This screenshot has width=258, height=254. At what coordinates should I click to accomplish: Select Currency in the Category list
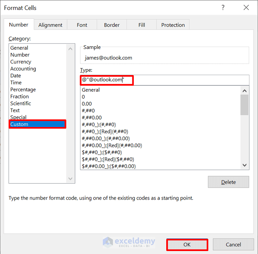[21, 62]
